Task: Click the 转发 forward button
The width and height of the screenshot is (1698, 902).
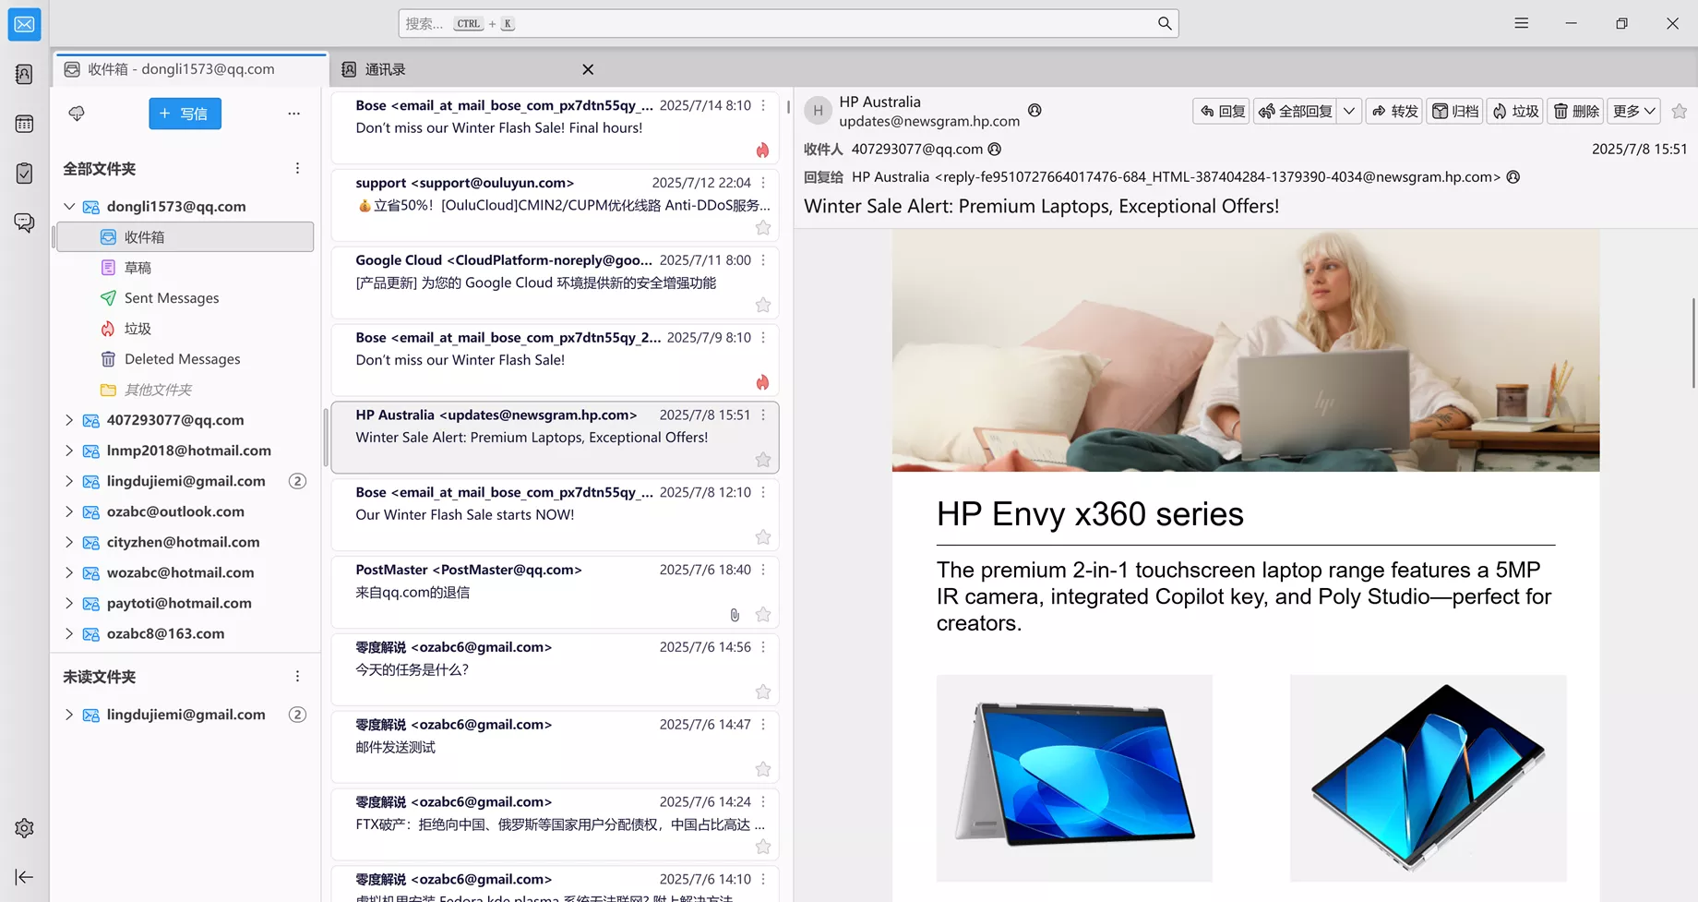Action: 1394,111
